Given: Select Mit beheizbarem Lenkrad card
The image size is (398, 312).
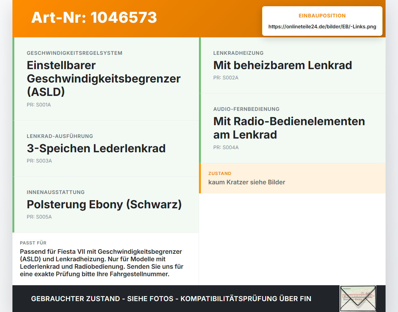Looking at the screenshot, I should point(292,65).
